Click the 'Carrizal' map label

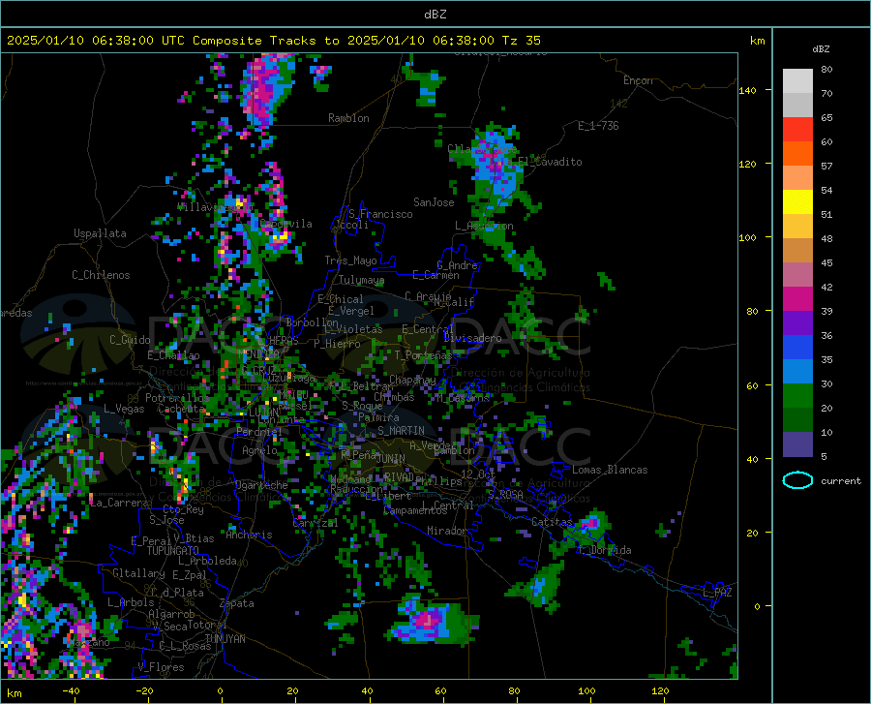click(x=315, y=523)
